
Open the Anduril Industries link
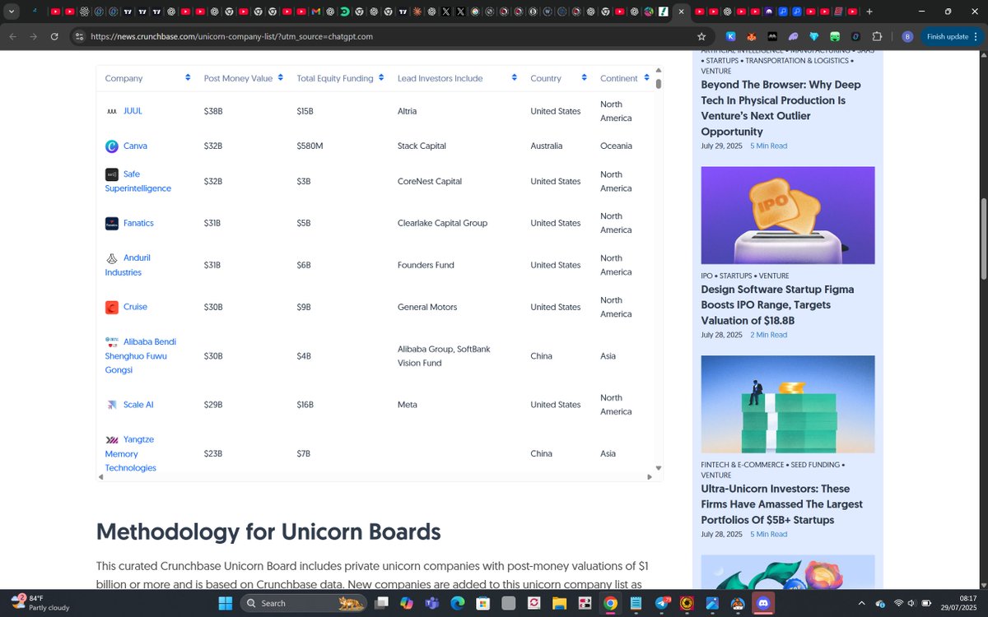[x=128, y=265]
